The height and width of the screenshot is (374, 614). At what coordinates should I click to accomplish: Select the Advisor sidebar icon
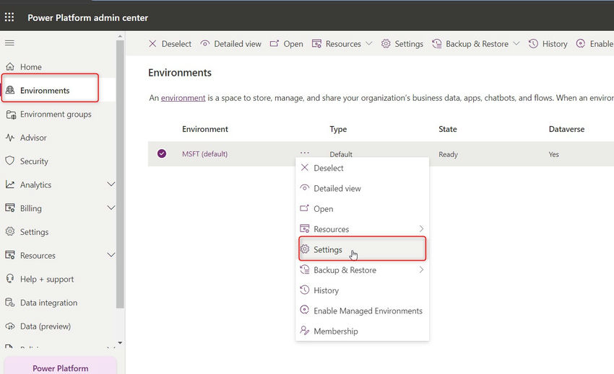(x=10, y=138)
